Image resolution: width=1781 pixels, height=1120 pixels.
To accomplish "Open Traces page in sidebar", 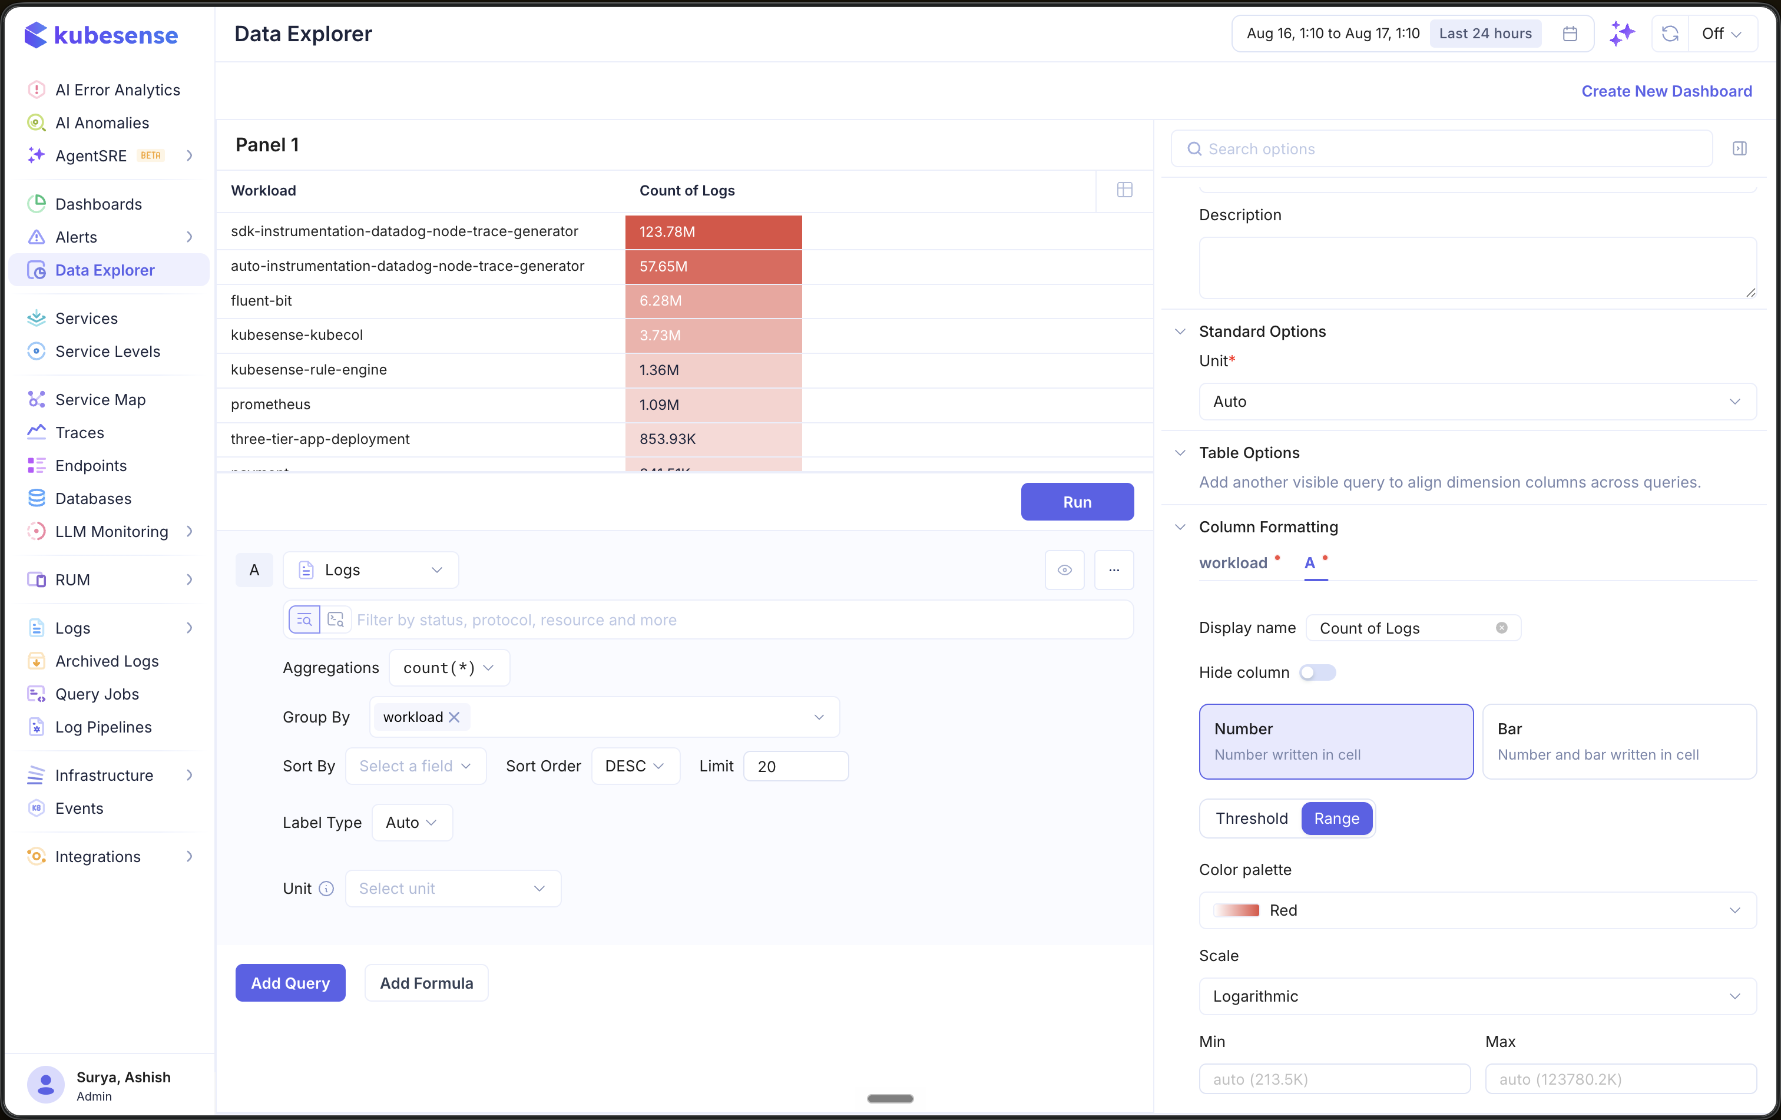I will 79,432.
